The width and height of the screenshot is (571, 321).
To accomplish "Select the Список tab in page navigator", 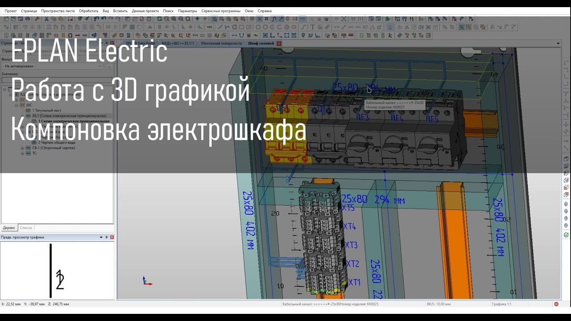I will (x=26, y=228).
